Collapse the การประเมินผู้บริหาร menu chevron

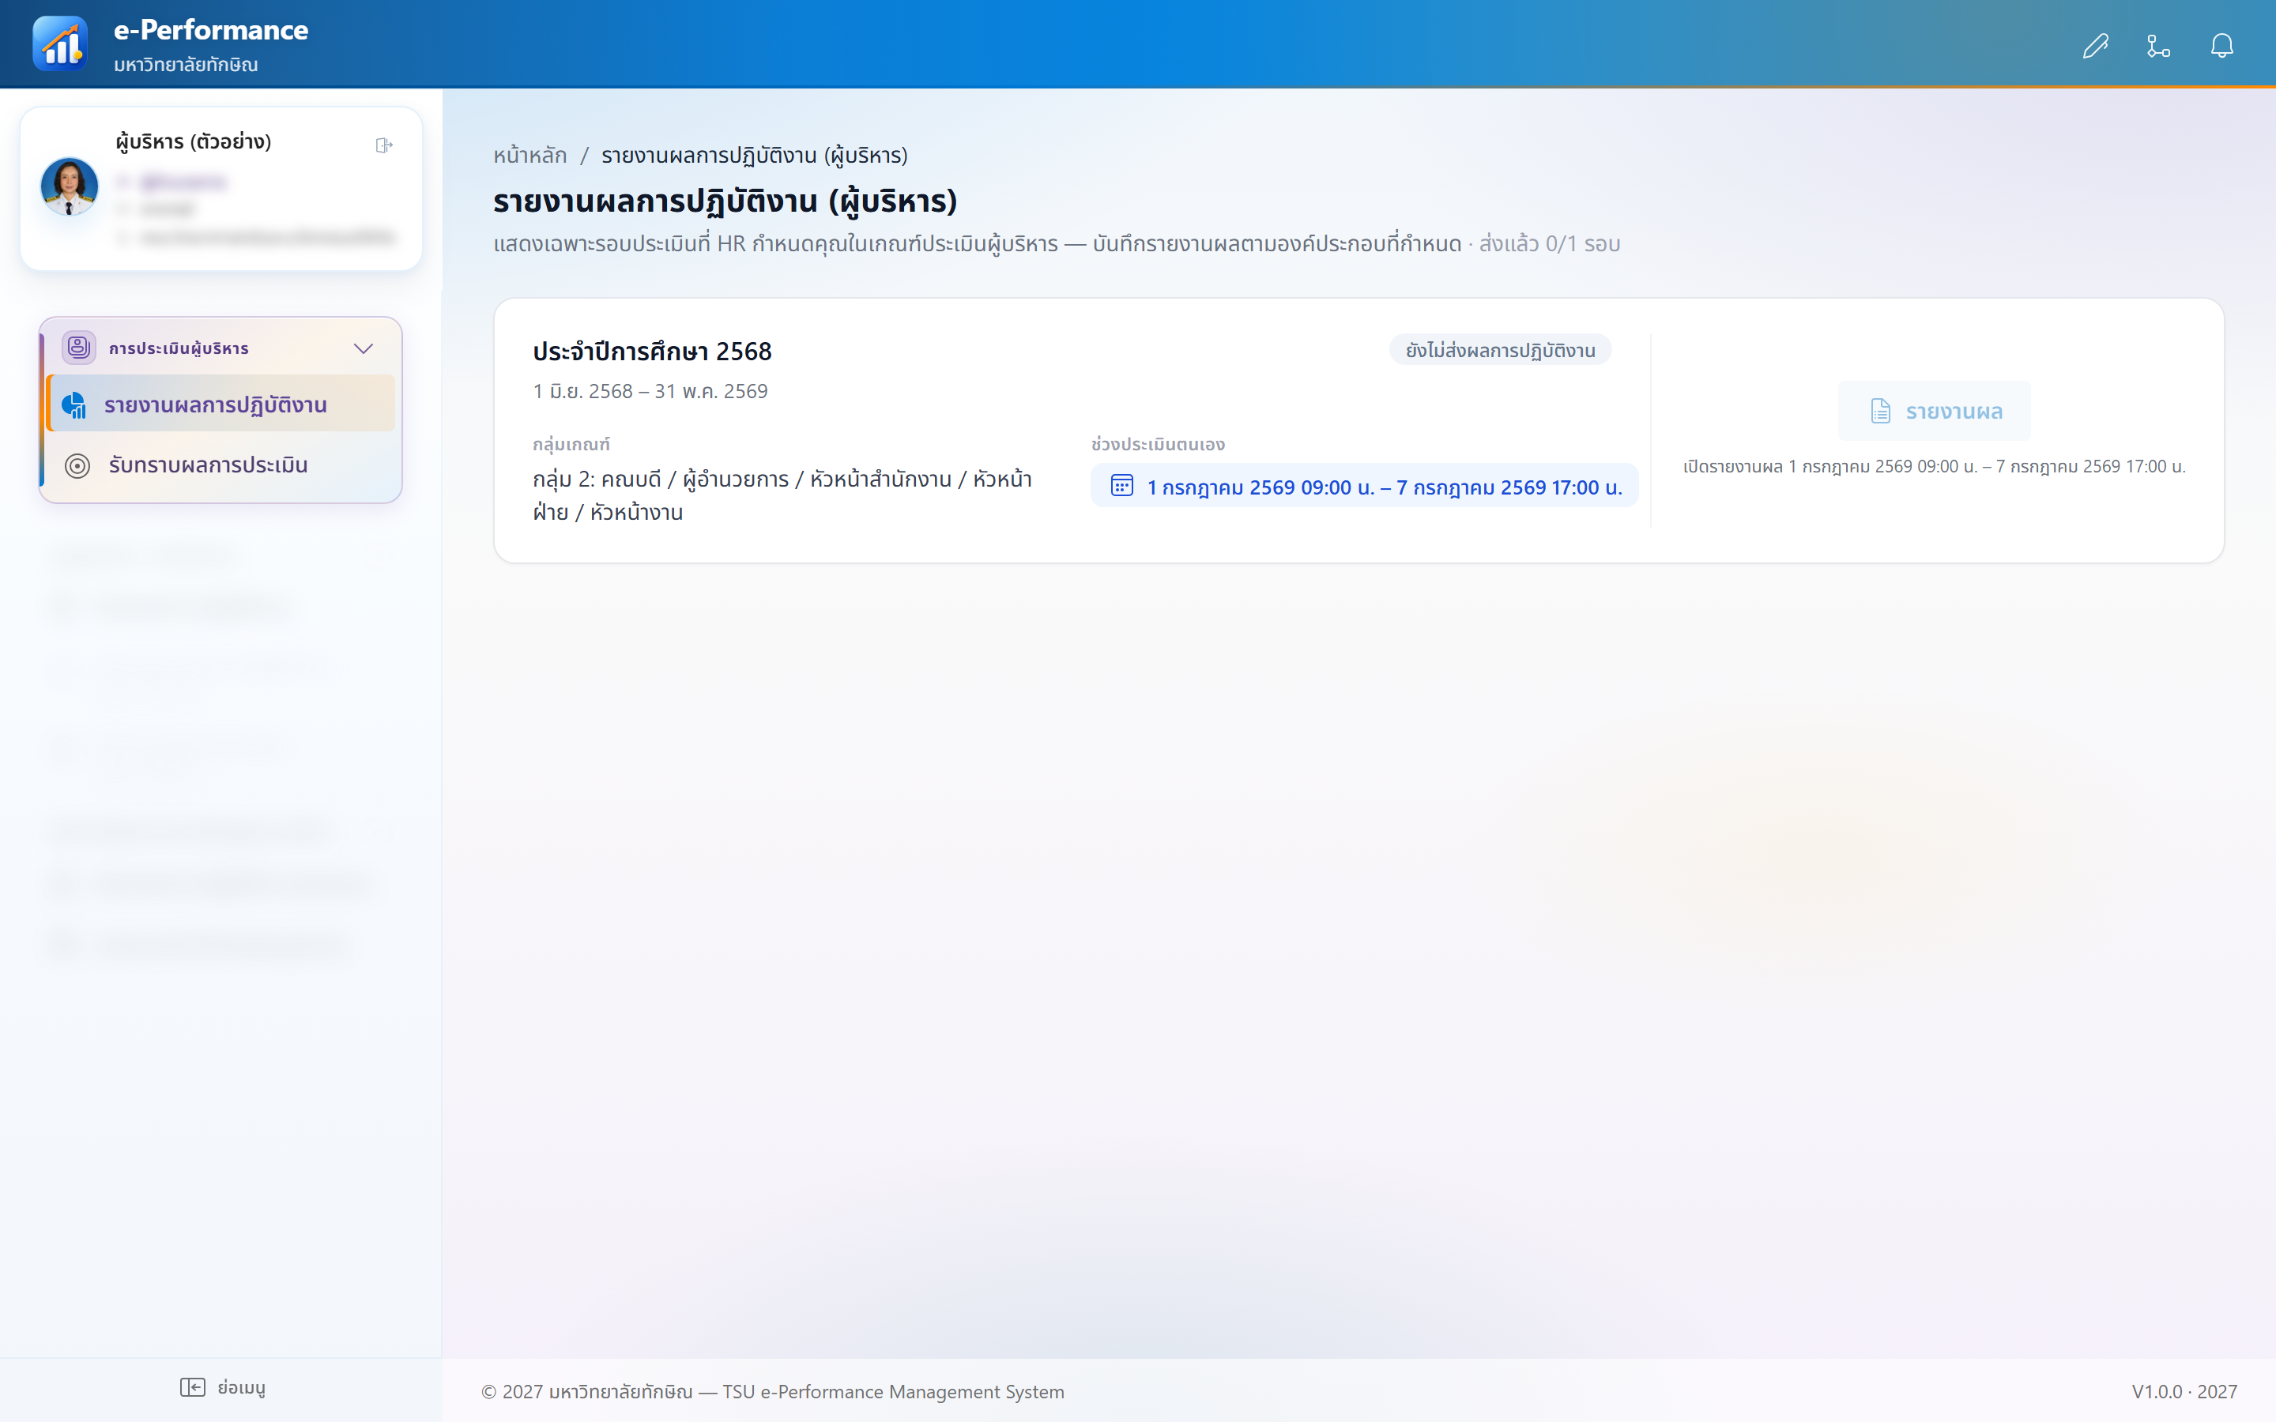tap(363, 348)
